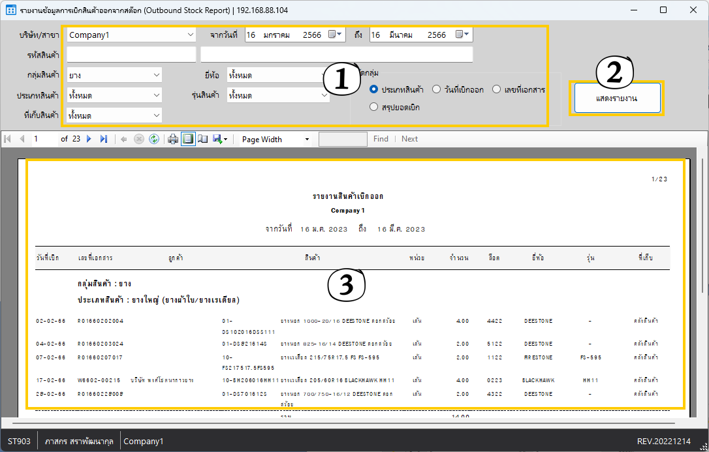
Task: Jump to last report page
Action: [103, 139]
